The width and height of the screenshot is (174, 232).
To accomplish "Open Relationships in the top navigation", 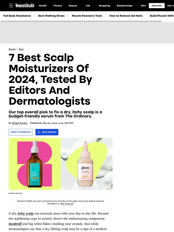I will click(124, 6).
